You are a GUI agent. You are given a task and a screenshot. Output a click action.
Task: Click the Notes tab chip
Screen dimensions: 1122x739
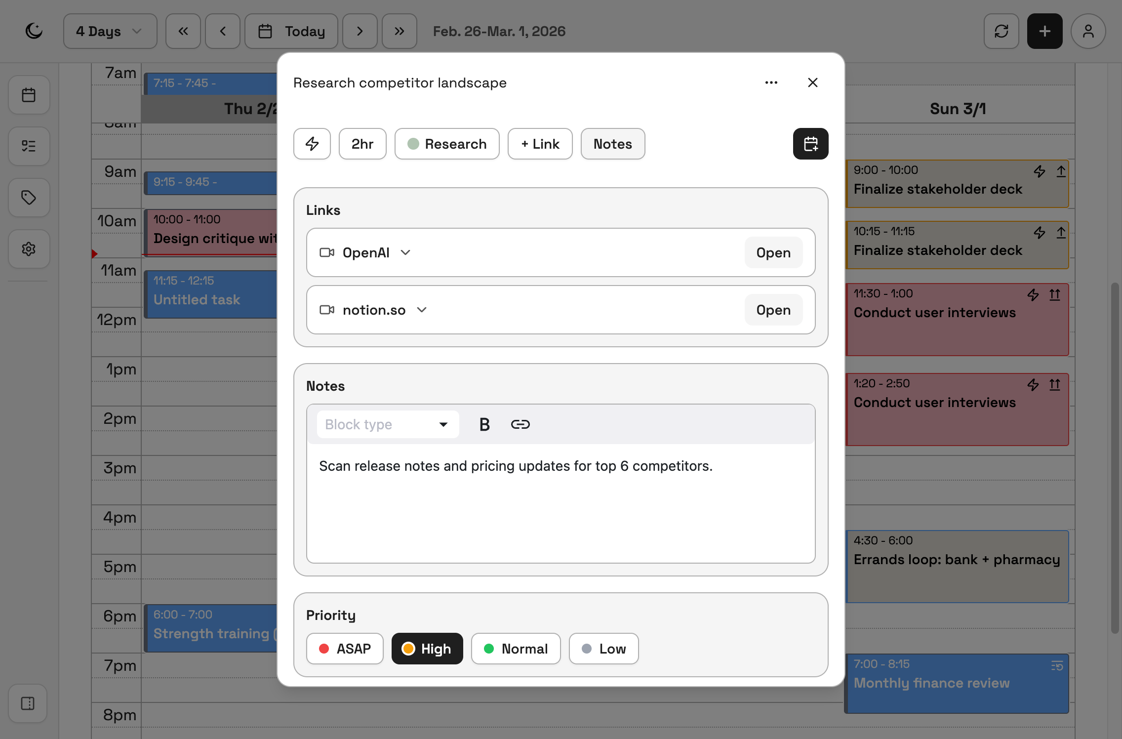click(612, 144)
